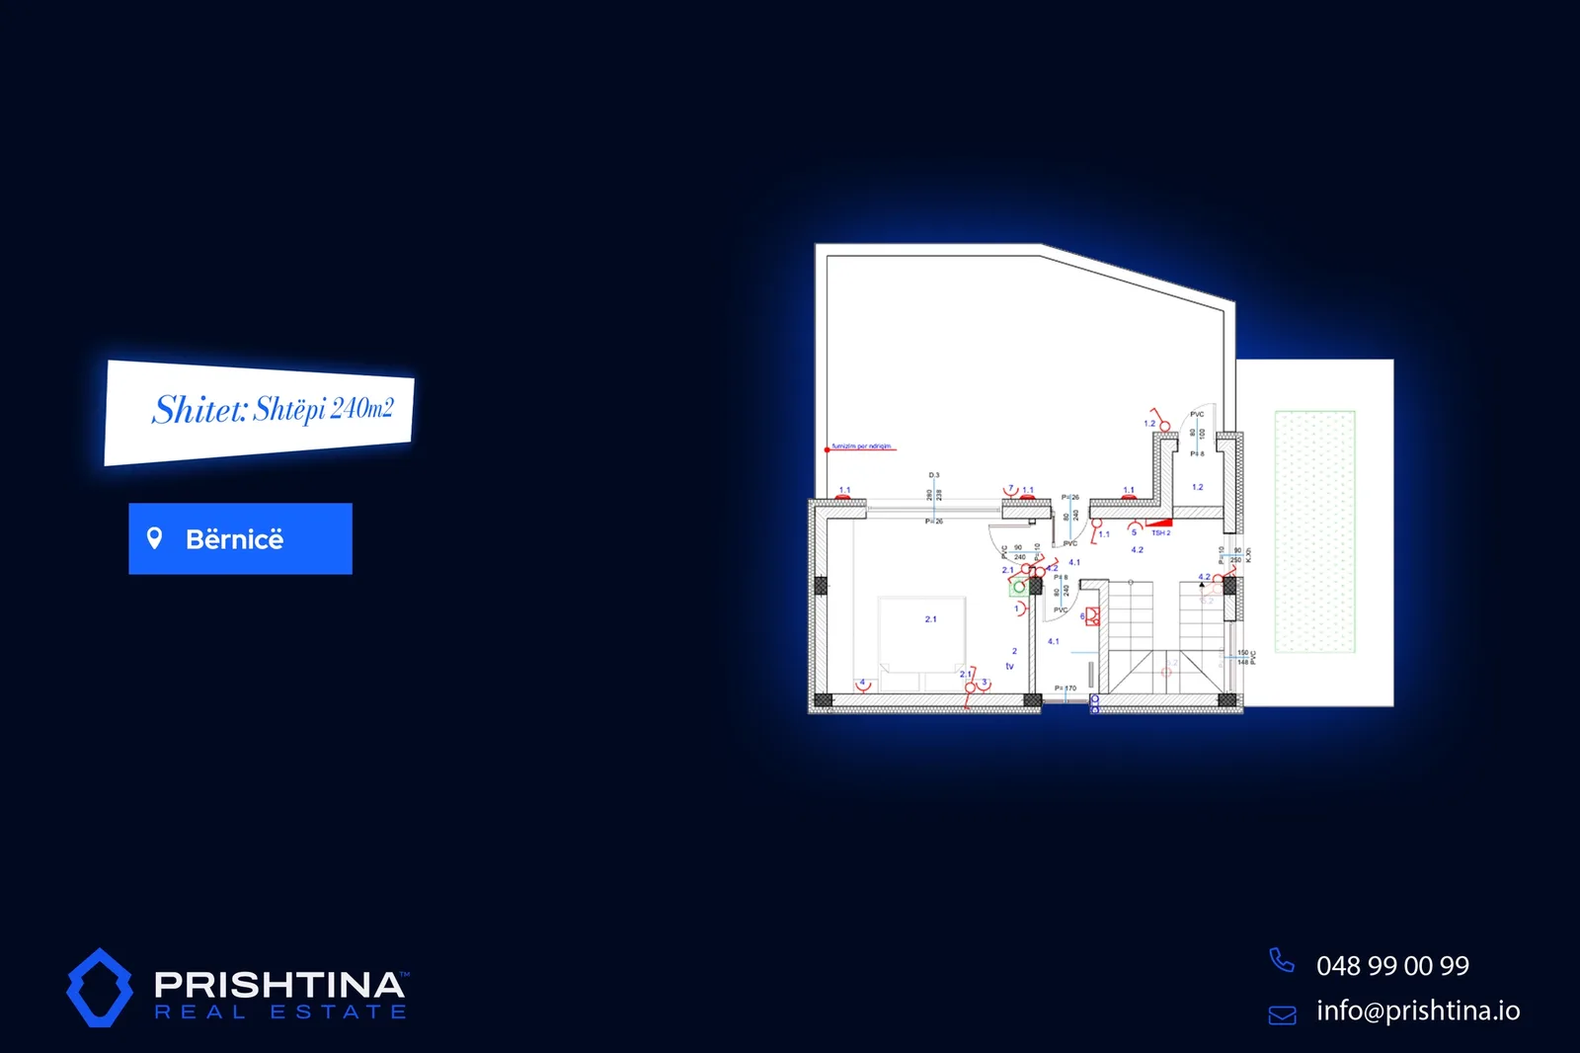Click the Prishtina hexagon logo icon
Image resolution: width=1580 pixels, height=1053 pixels.
pos(100,988)
